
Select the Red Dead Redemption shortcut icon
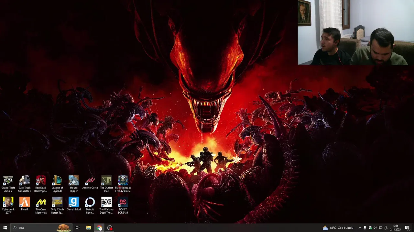41,184
